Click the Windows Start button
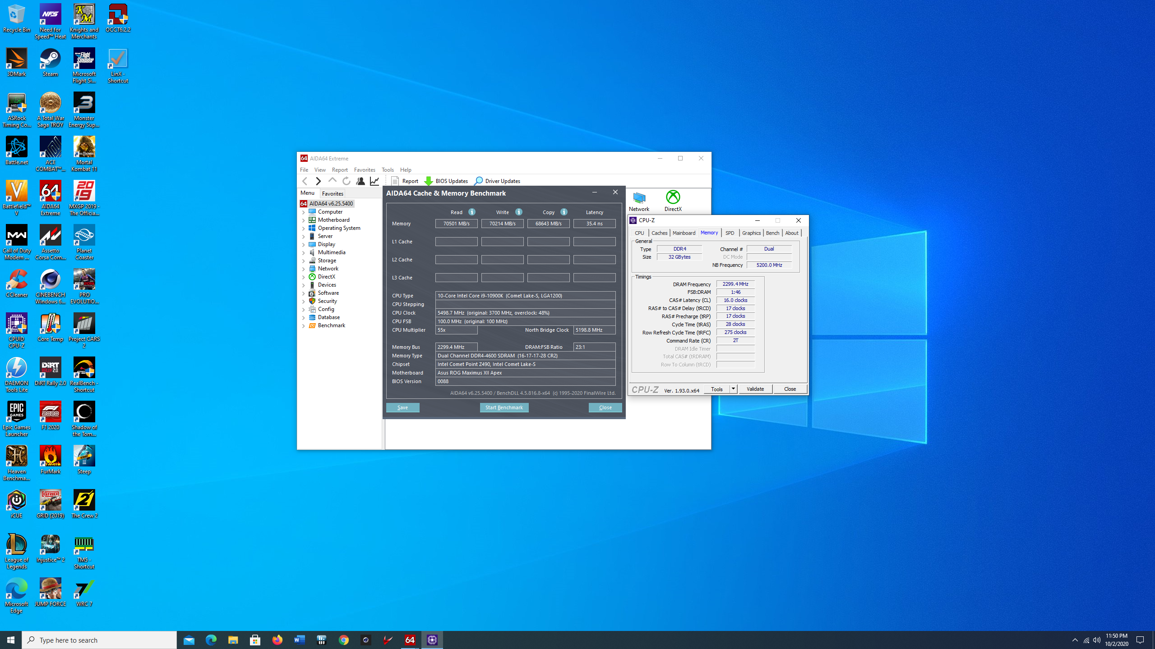The image size is (1155, 649). tap(11, 640)
